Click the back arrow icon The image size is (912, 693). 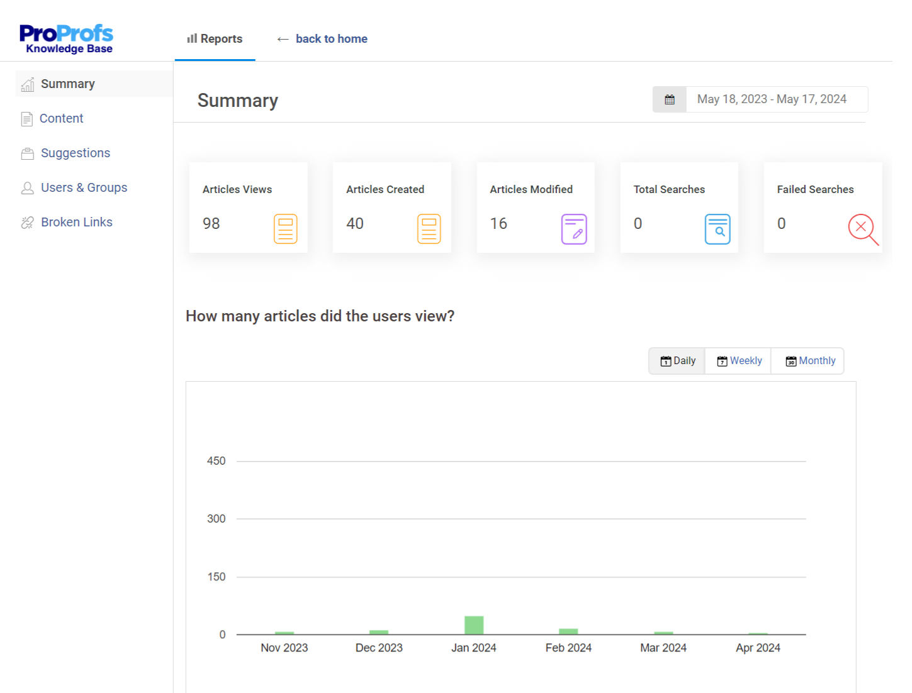[283, 39]
